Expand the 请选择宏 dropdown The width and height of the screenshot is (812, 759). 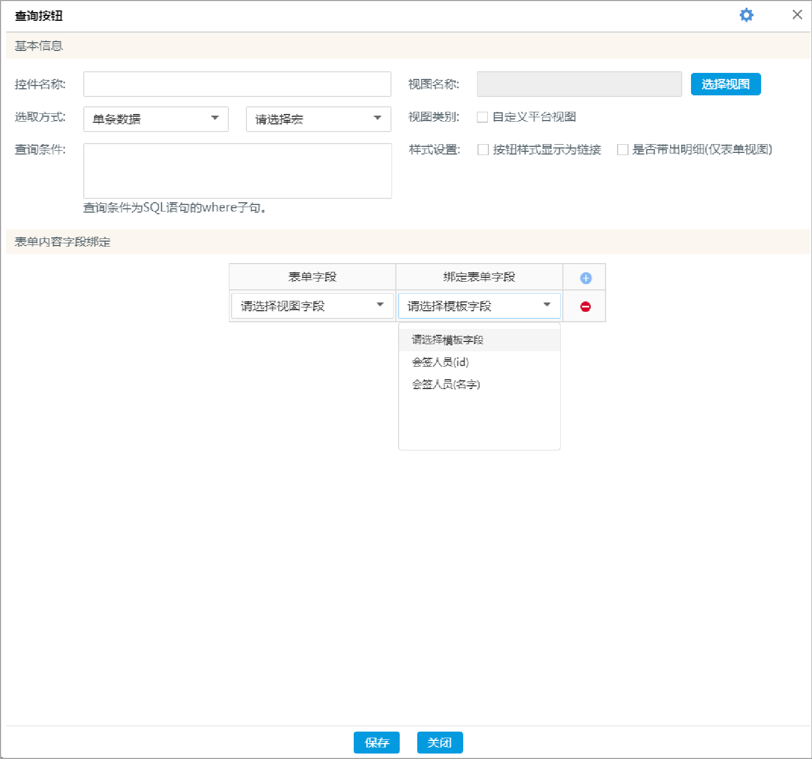[318, 119]
